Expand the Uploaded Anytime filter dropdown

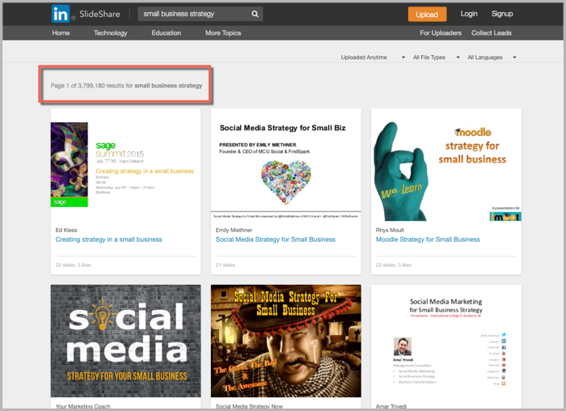(x=373, y=57)
